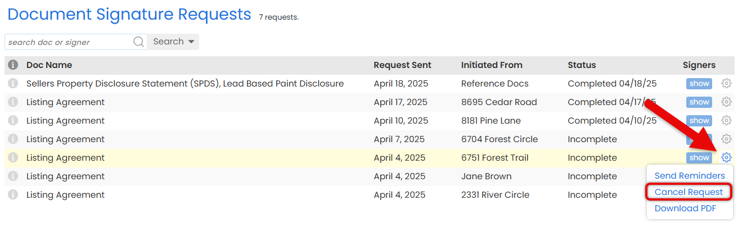The image size is (738, 236).
Task: Show signers for SPDS disclosure request
Action: pyautogui.click(x=699, y=84)
